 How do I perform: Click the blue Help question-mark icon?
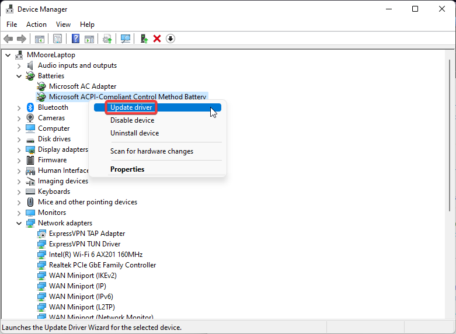coord(76,39)
